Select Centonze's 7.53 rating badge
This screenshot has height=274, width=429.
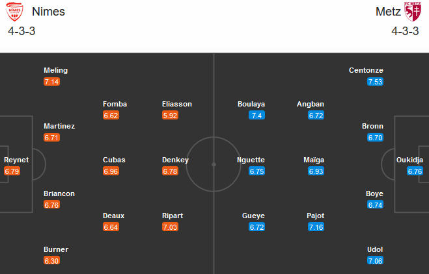point(375,82)
